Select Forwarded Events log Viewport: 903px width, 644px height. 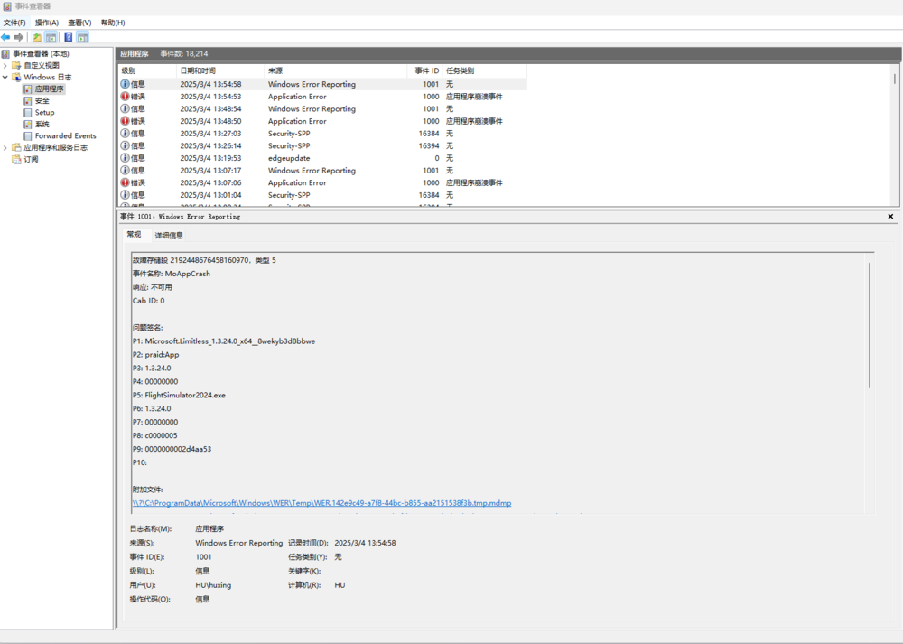(x=65, y=136)
